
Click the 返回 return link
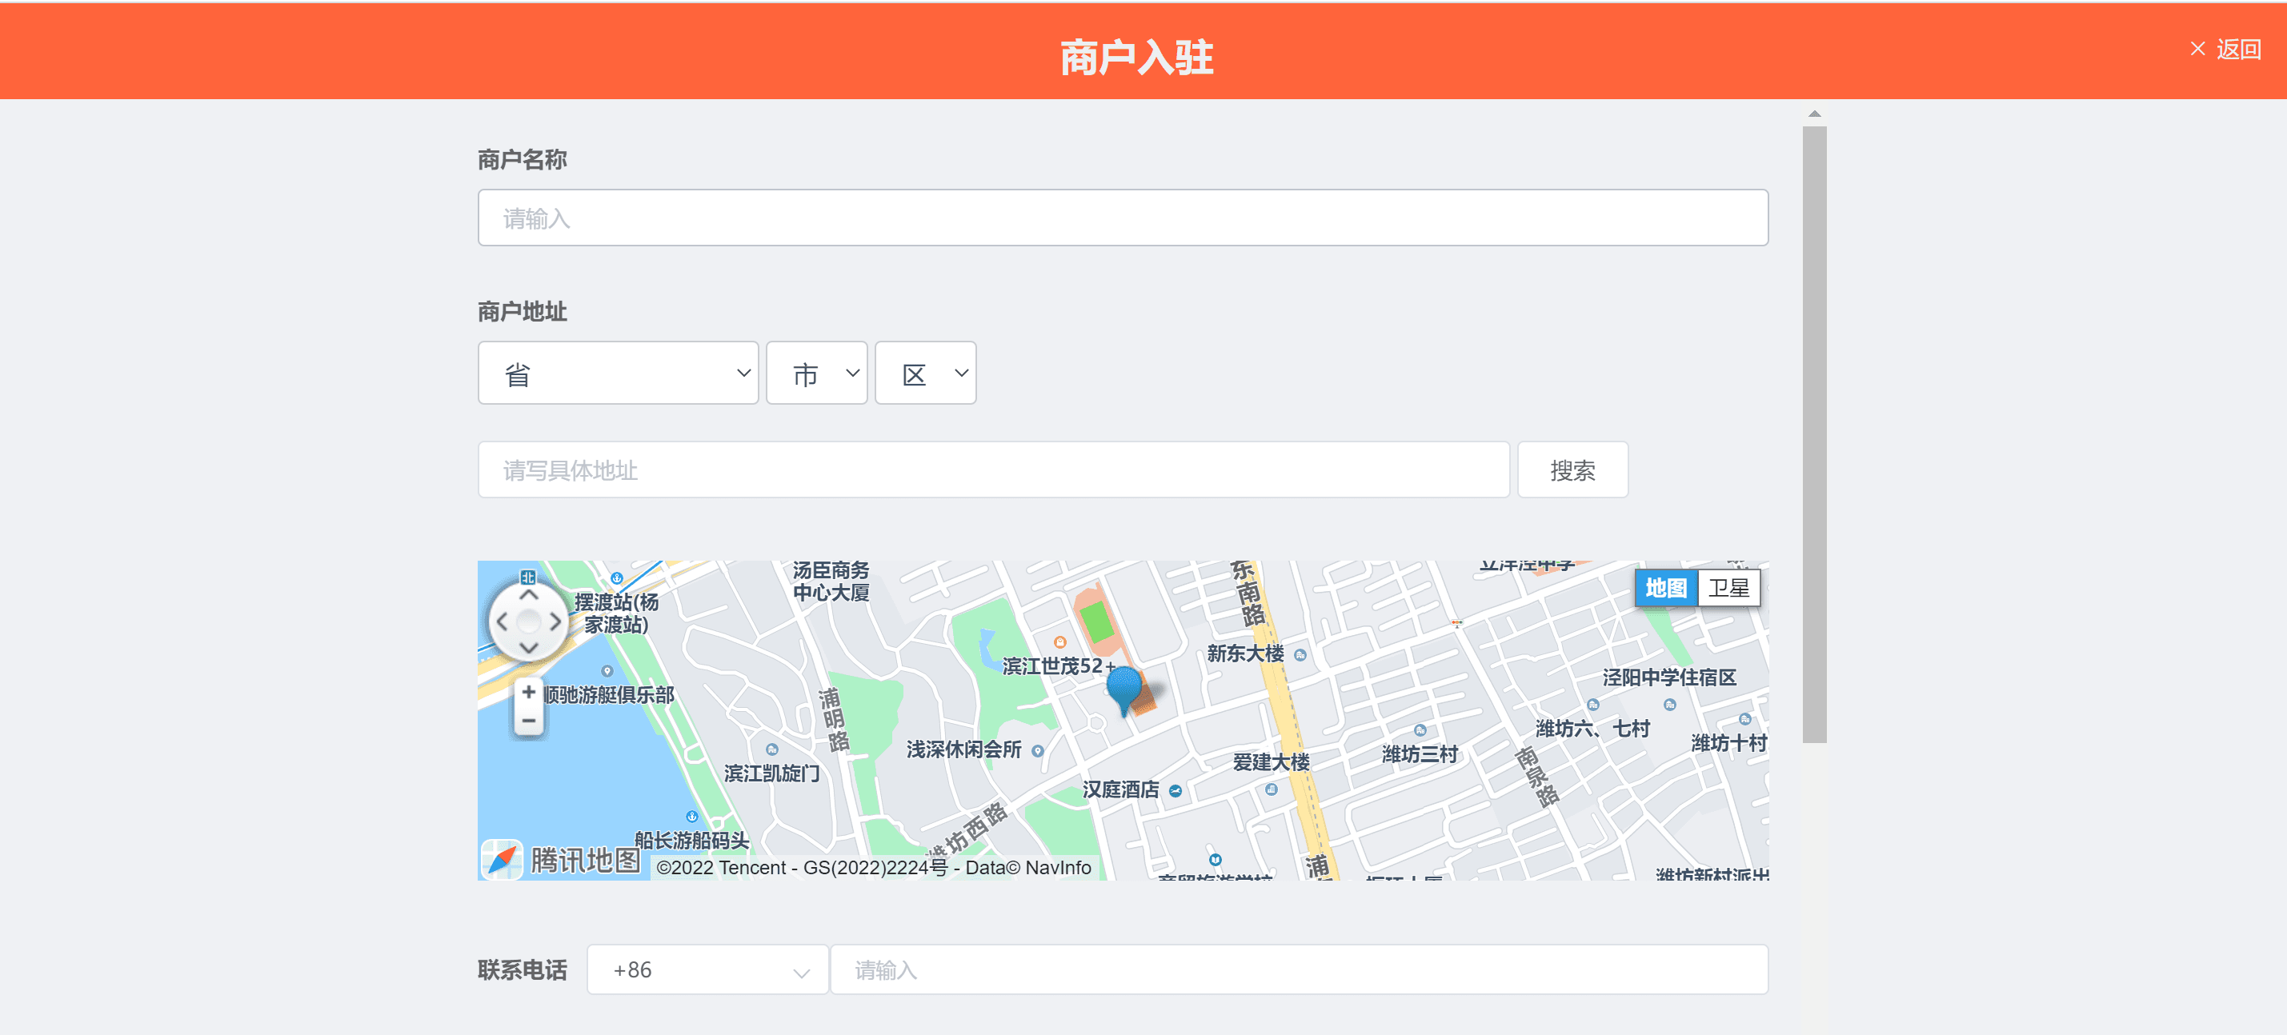(x=2239, y=50)
